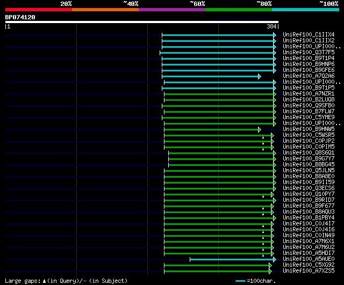344x285 pixels.
Task: Open the UniRef100_A7XZS5 hit label
Action: pyautogui.click(x=309, y=271)
